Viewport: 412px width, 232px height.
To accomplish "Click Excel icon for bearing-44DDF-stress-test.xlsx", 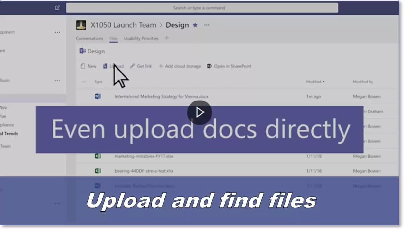I will tap(98, 171).
